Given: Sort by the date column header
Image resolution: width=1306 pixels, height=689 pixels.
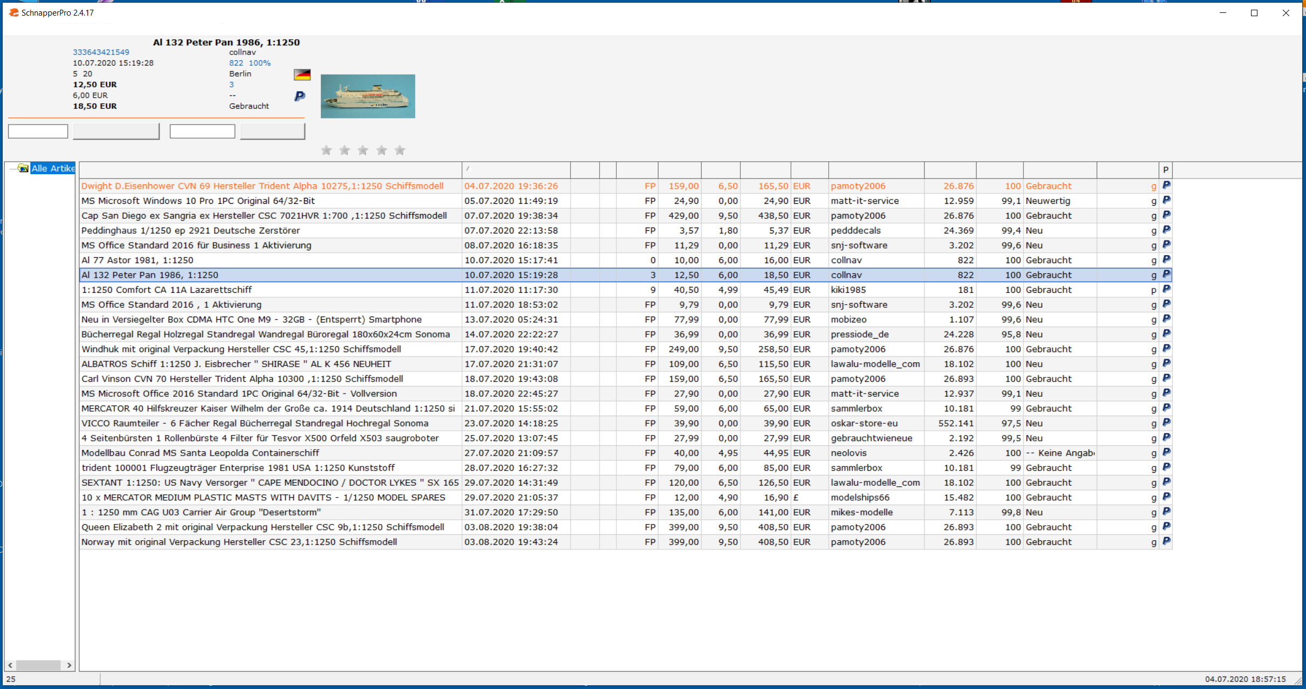Looking at the screenshot, I should coord(515,170).
